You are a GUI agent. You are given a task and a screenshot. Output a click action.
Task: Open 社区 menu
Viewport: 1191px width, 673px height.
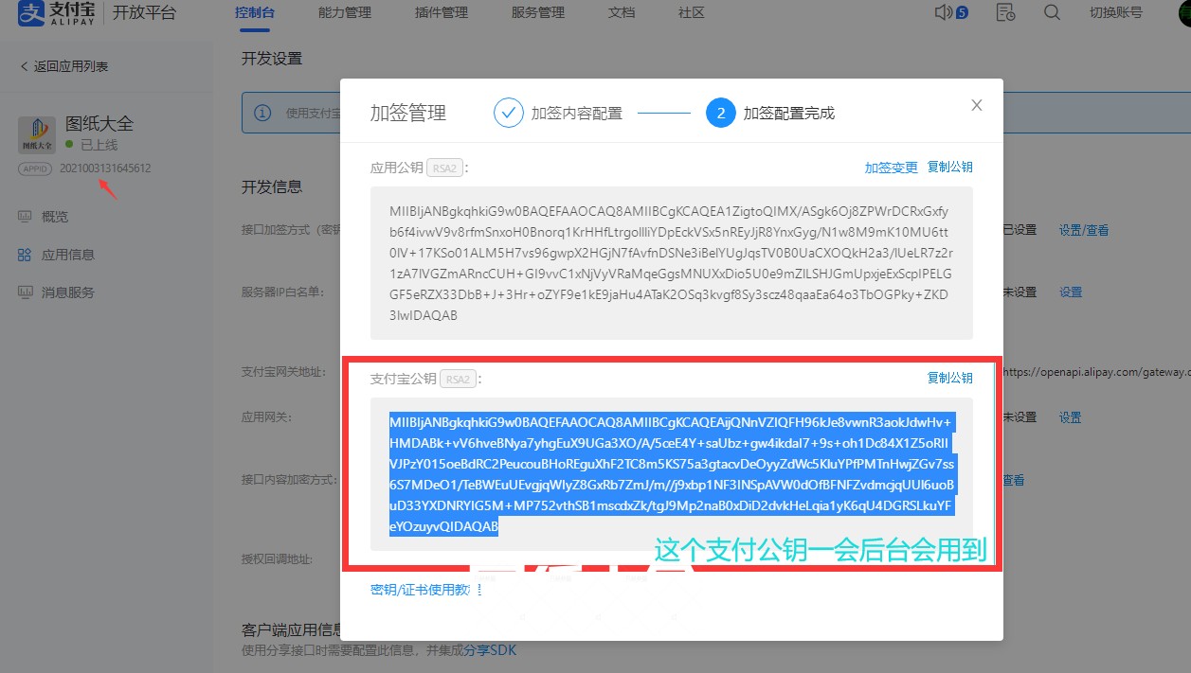tap(692, 13)
